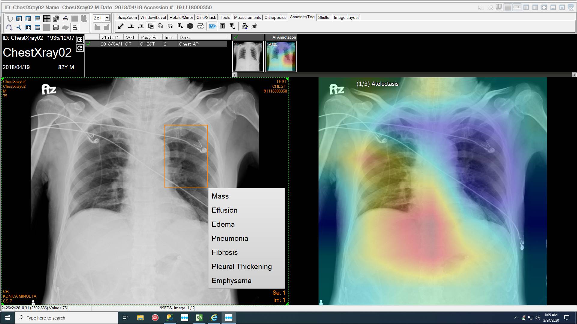Click the pushpin icon in toolbar

point(255,26)
